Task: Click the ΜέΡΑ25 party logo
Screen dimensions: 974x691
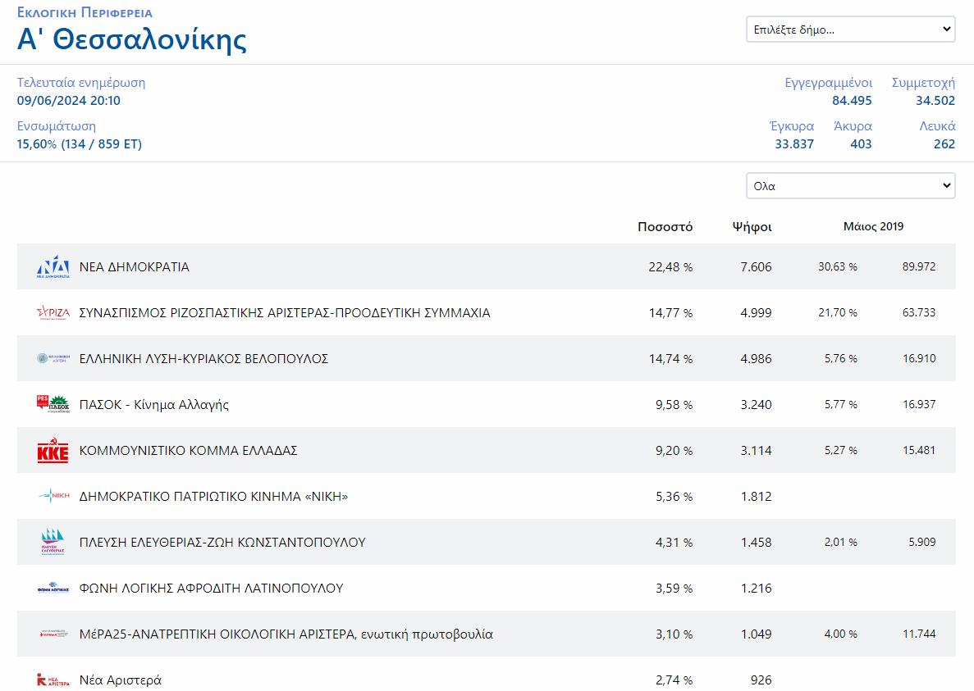Action: (x=53, y=634)
